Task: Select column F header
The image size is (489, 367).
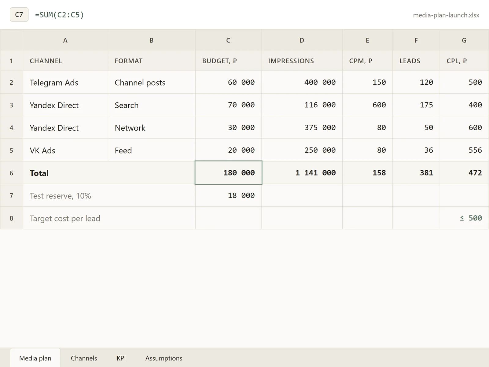Action: tap(416, 40)
